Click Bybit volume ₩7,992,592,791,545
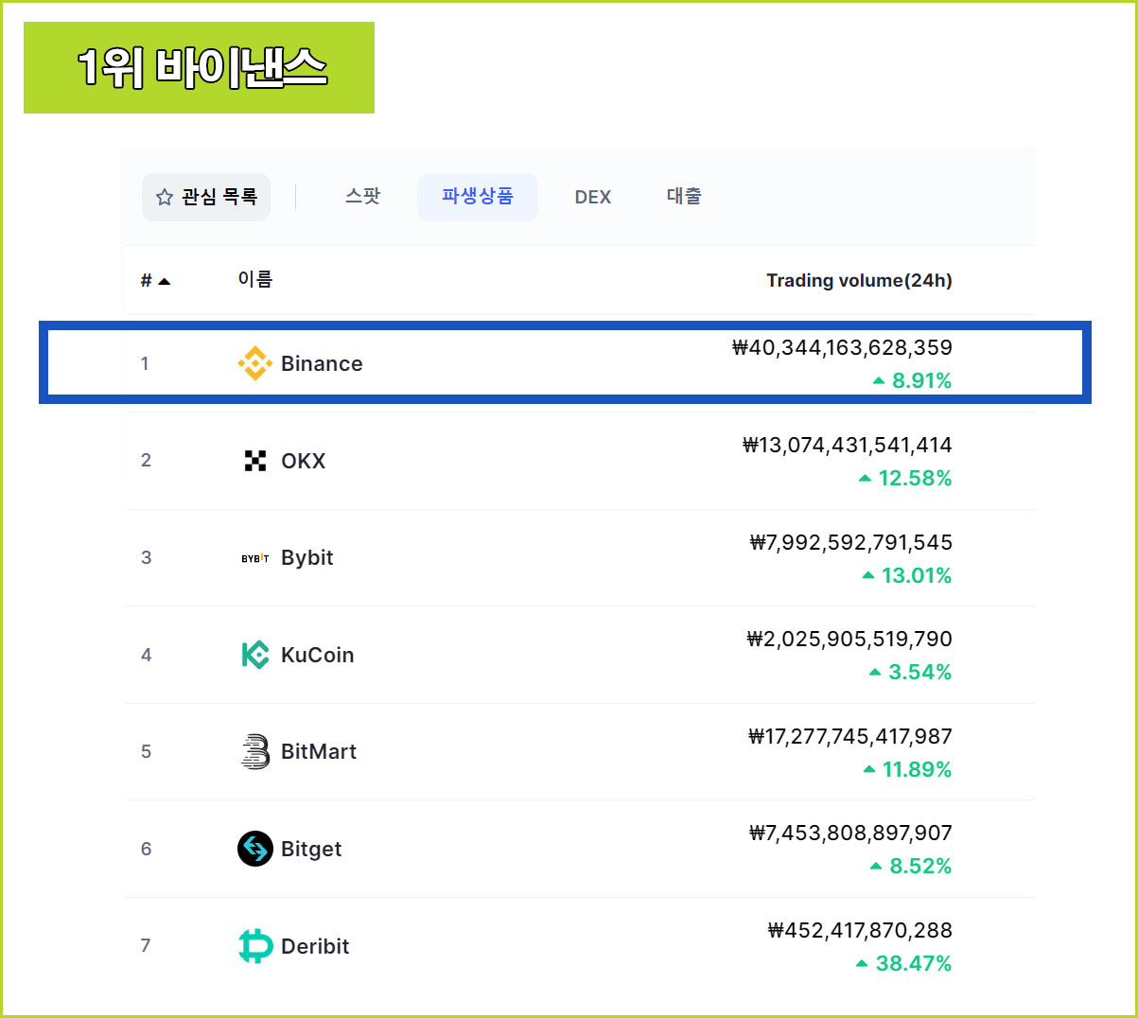Image resolution: width=1138 pixels, height=1018 pixels. point(851,543)
